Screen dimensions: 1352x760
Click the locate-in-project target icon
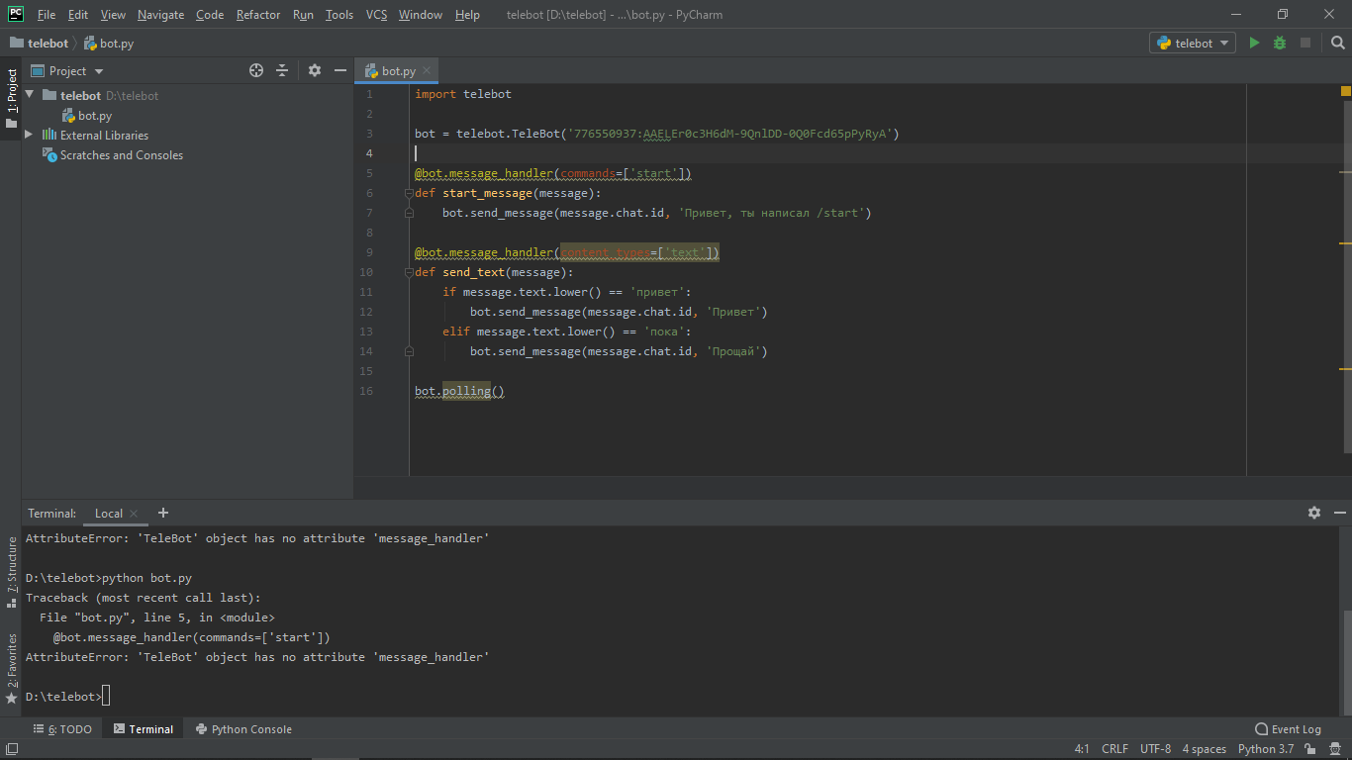[x=256, y=70]
